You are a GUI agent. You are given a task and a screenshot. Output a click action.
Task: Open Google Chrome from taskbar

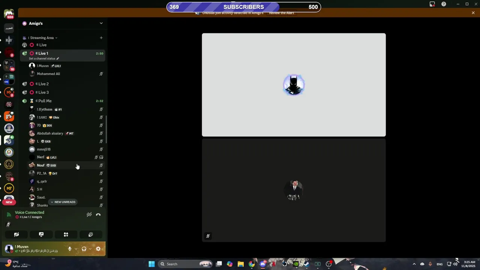252,264
